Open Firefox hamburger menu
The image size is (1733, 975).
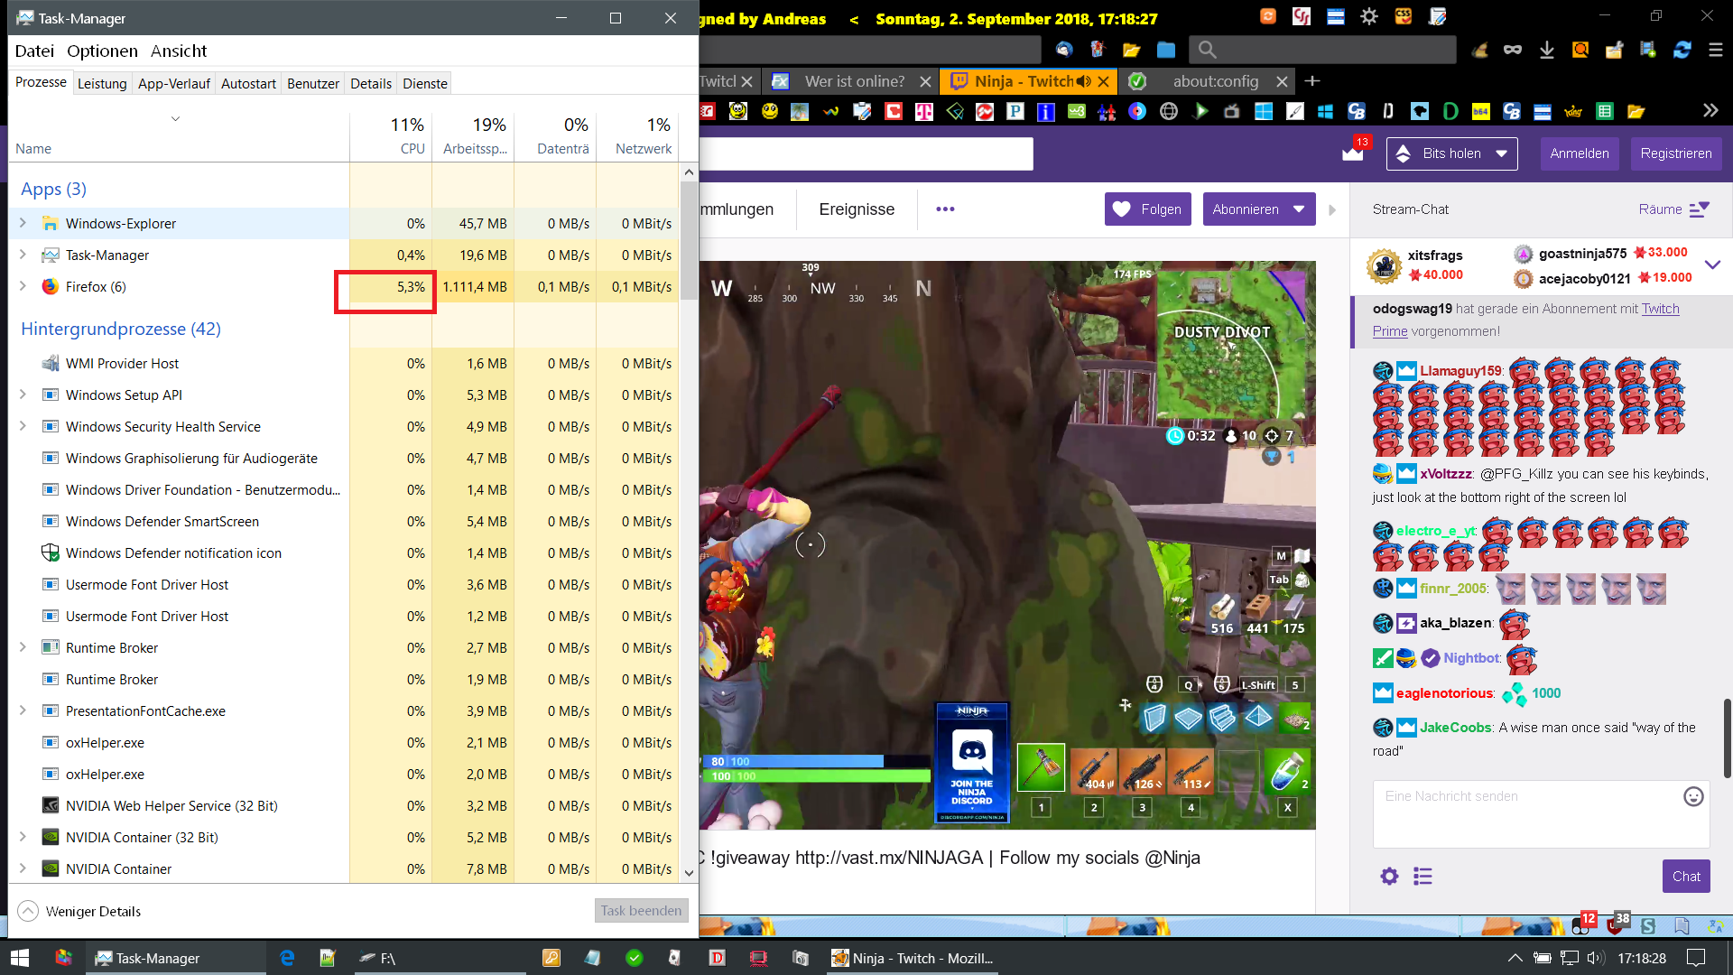coord(1715,51)
